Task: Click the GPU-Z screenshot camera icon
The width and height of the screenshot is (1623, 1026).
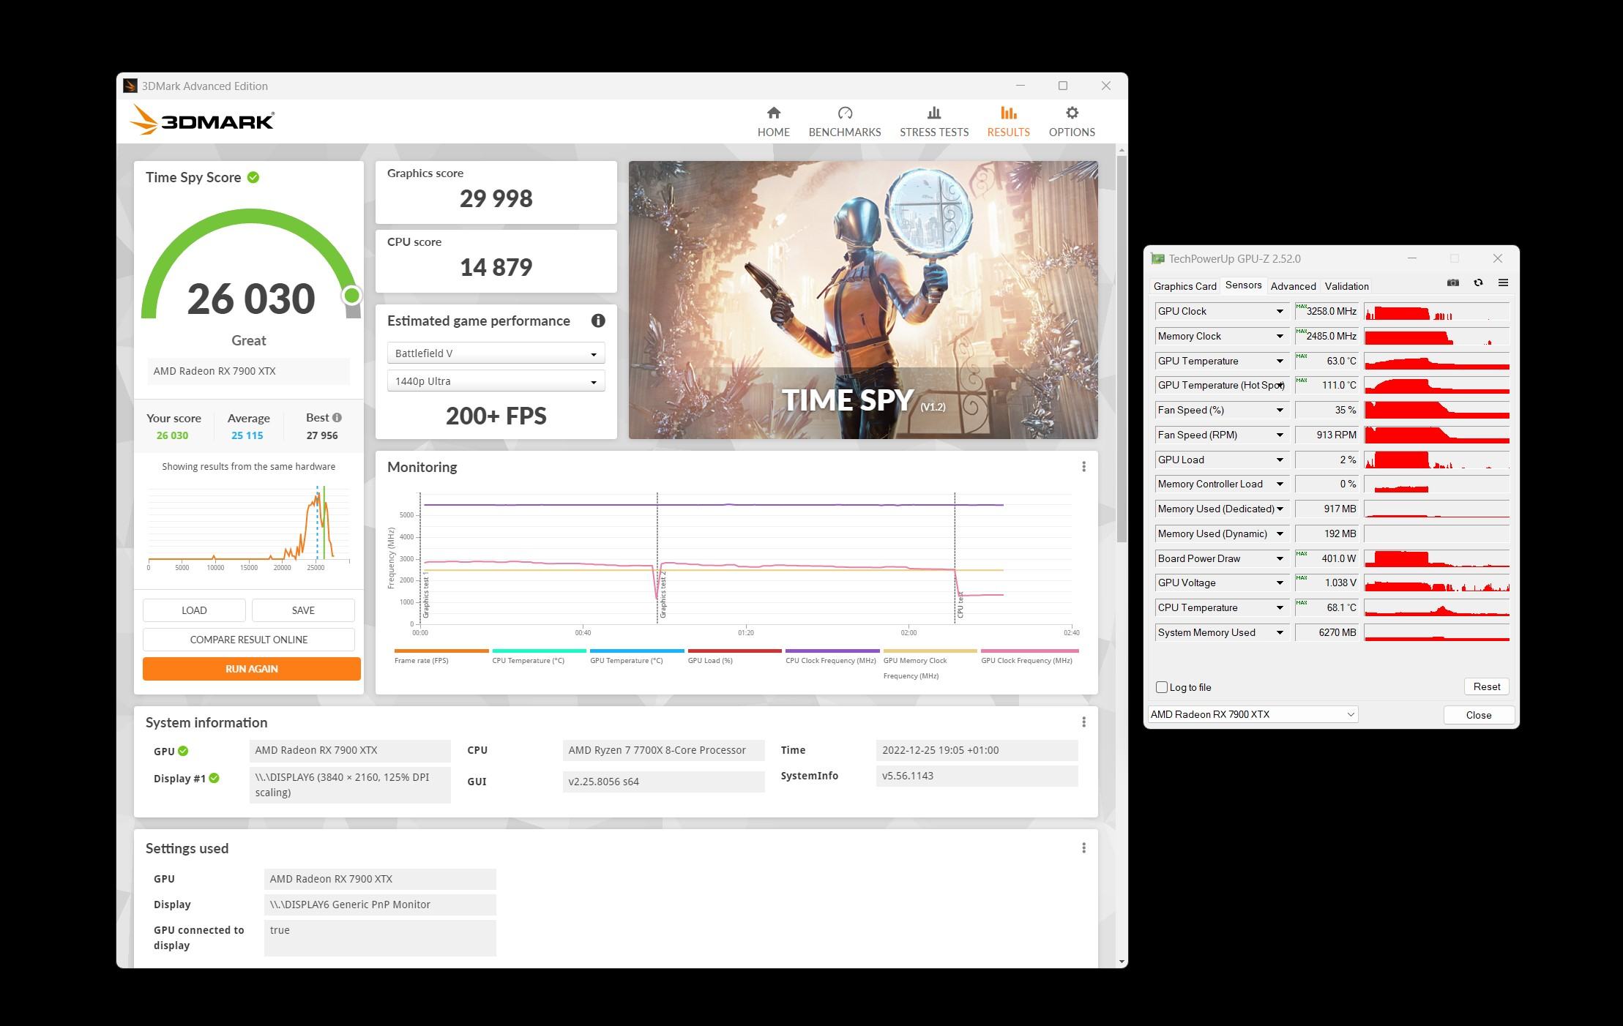Action: click(x=1453, y=283)
